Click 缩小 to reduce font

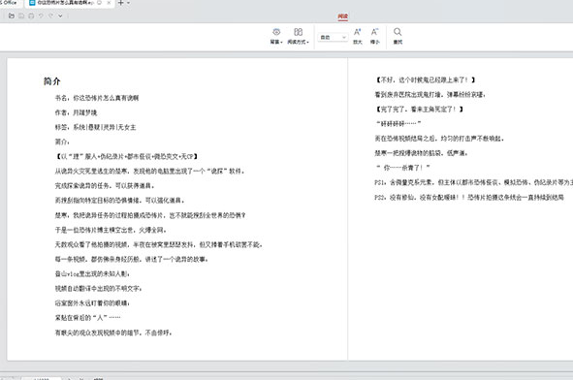[x=375, y=36]
